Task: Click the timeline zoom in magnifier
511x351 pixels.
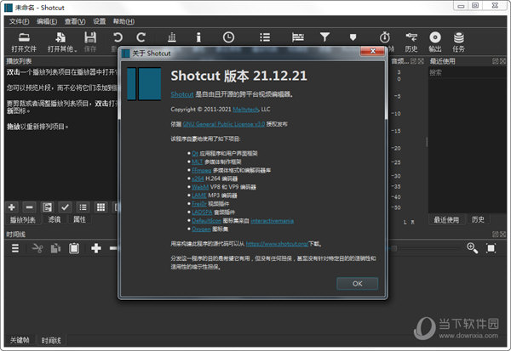Action: pos(472,248)
